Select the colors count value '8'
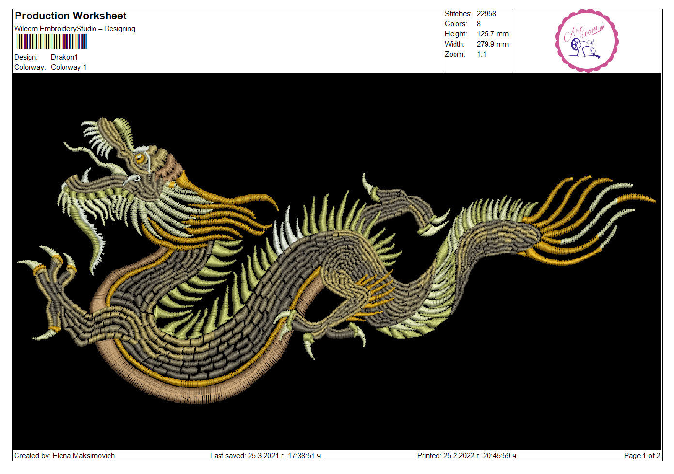 click(479, 24)
